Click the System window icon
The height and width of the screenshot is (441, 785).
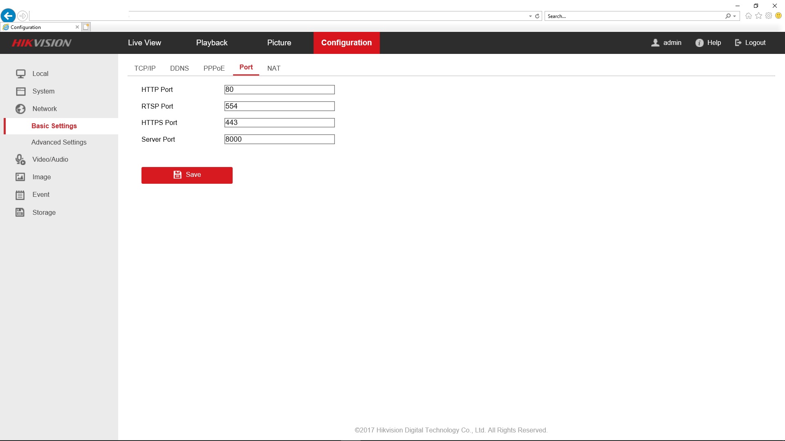(x=20, y=91)
